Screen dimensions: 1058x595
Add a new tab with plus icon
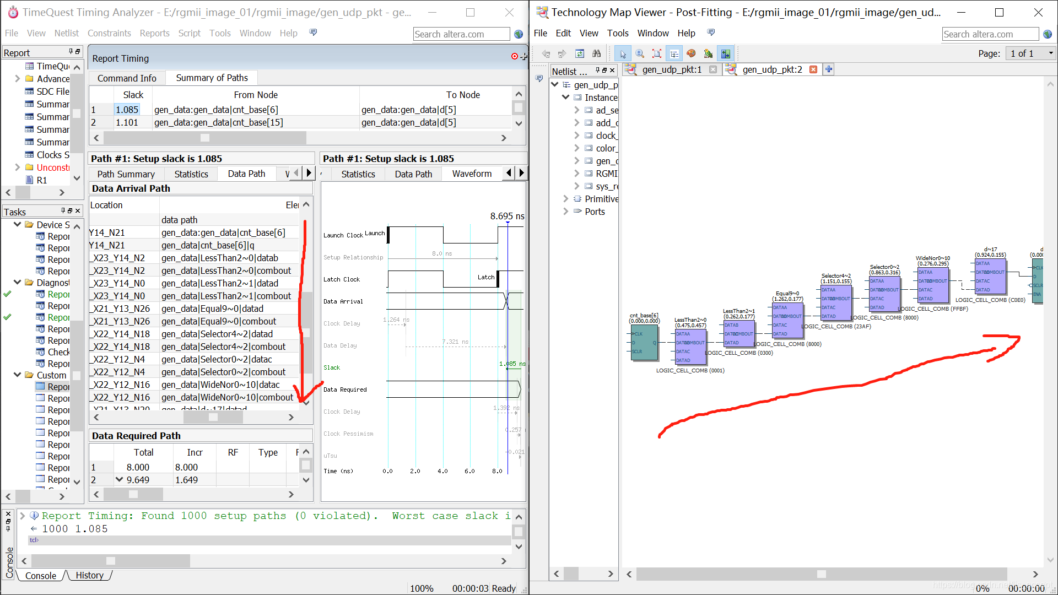[828, 69]
